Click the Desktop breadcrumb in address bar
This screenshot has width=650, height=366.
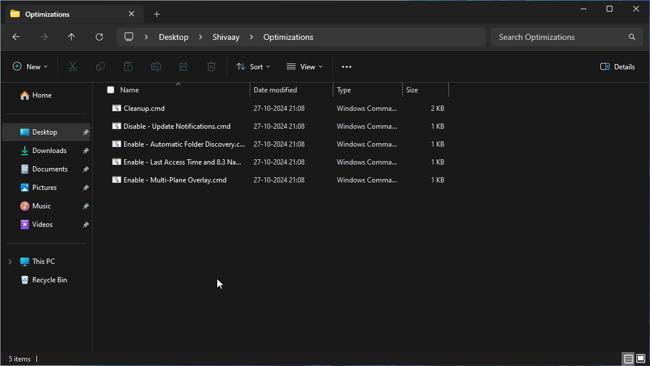click(174, 37)
